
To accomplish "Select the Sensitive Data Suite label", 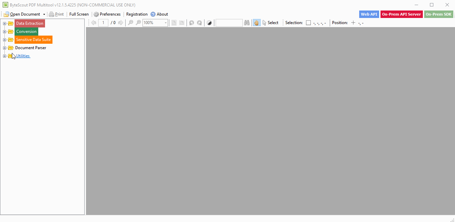I will coord(34,40).
